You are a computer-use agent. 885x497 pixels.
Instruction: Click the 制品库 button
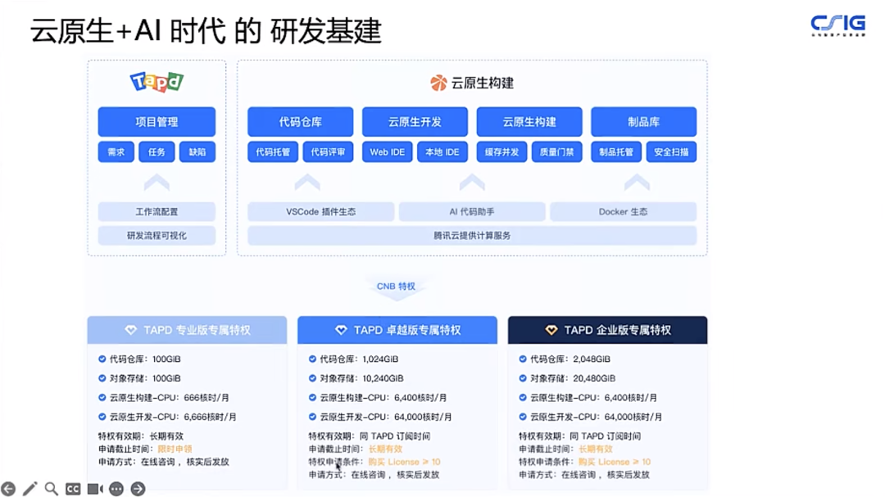pos(644,122)
